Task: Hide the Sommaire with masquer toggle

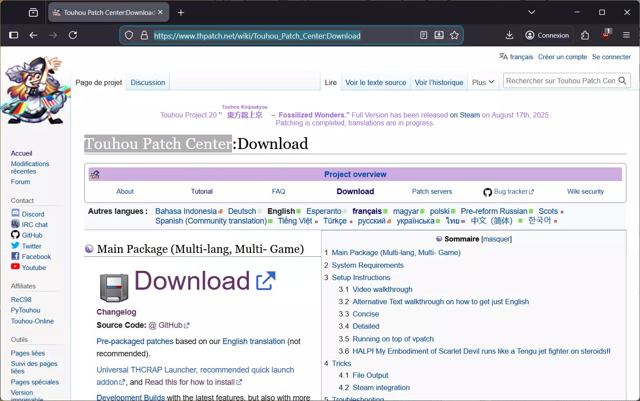Action: pyautogui.click(x=497, y=239)
